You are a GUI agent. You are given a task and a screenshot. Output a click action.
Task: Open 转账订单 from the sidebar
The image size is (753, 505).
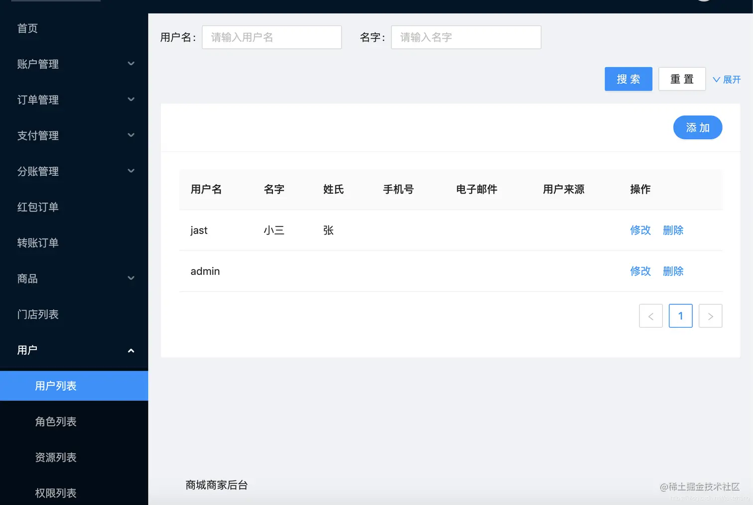pyautogui.click(x=37, y=243)
